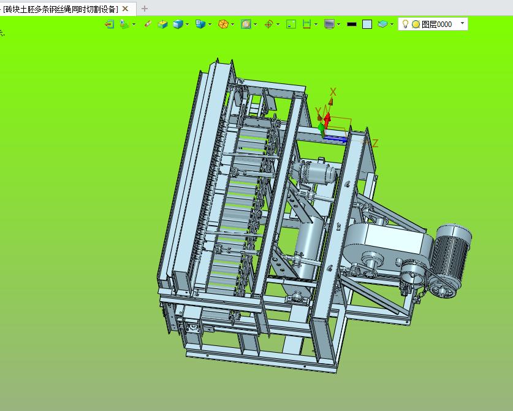Click the exit/back arrow toolbar icon
513x411 pixels.
[x=109, y=25]
